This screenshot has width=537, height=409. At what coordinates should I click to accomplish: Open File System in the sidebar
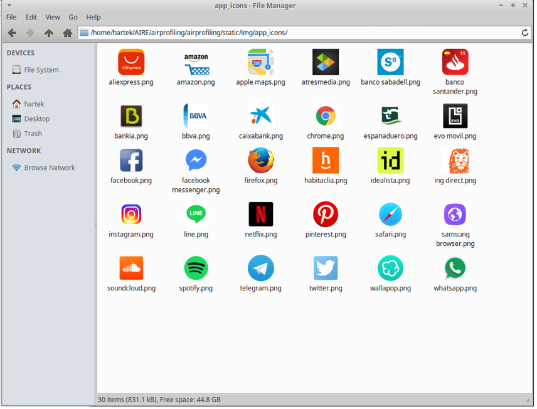(41, 70)
